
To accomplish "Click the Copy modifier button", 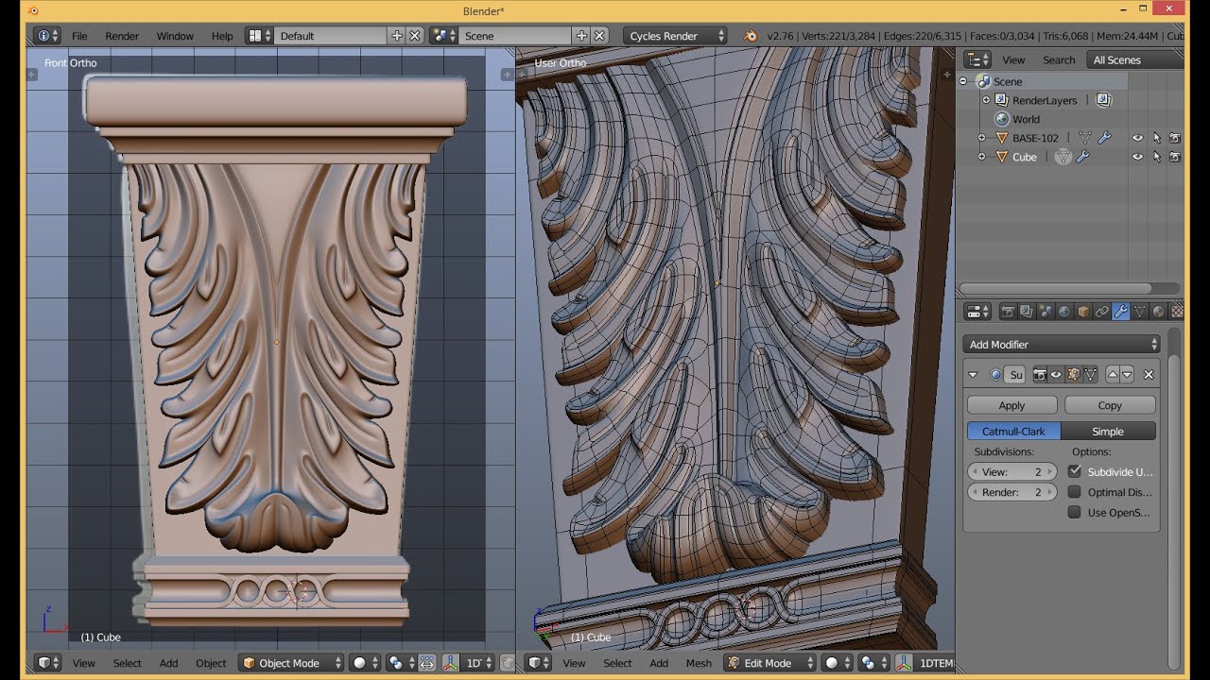I will coord(1110,405).
